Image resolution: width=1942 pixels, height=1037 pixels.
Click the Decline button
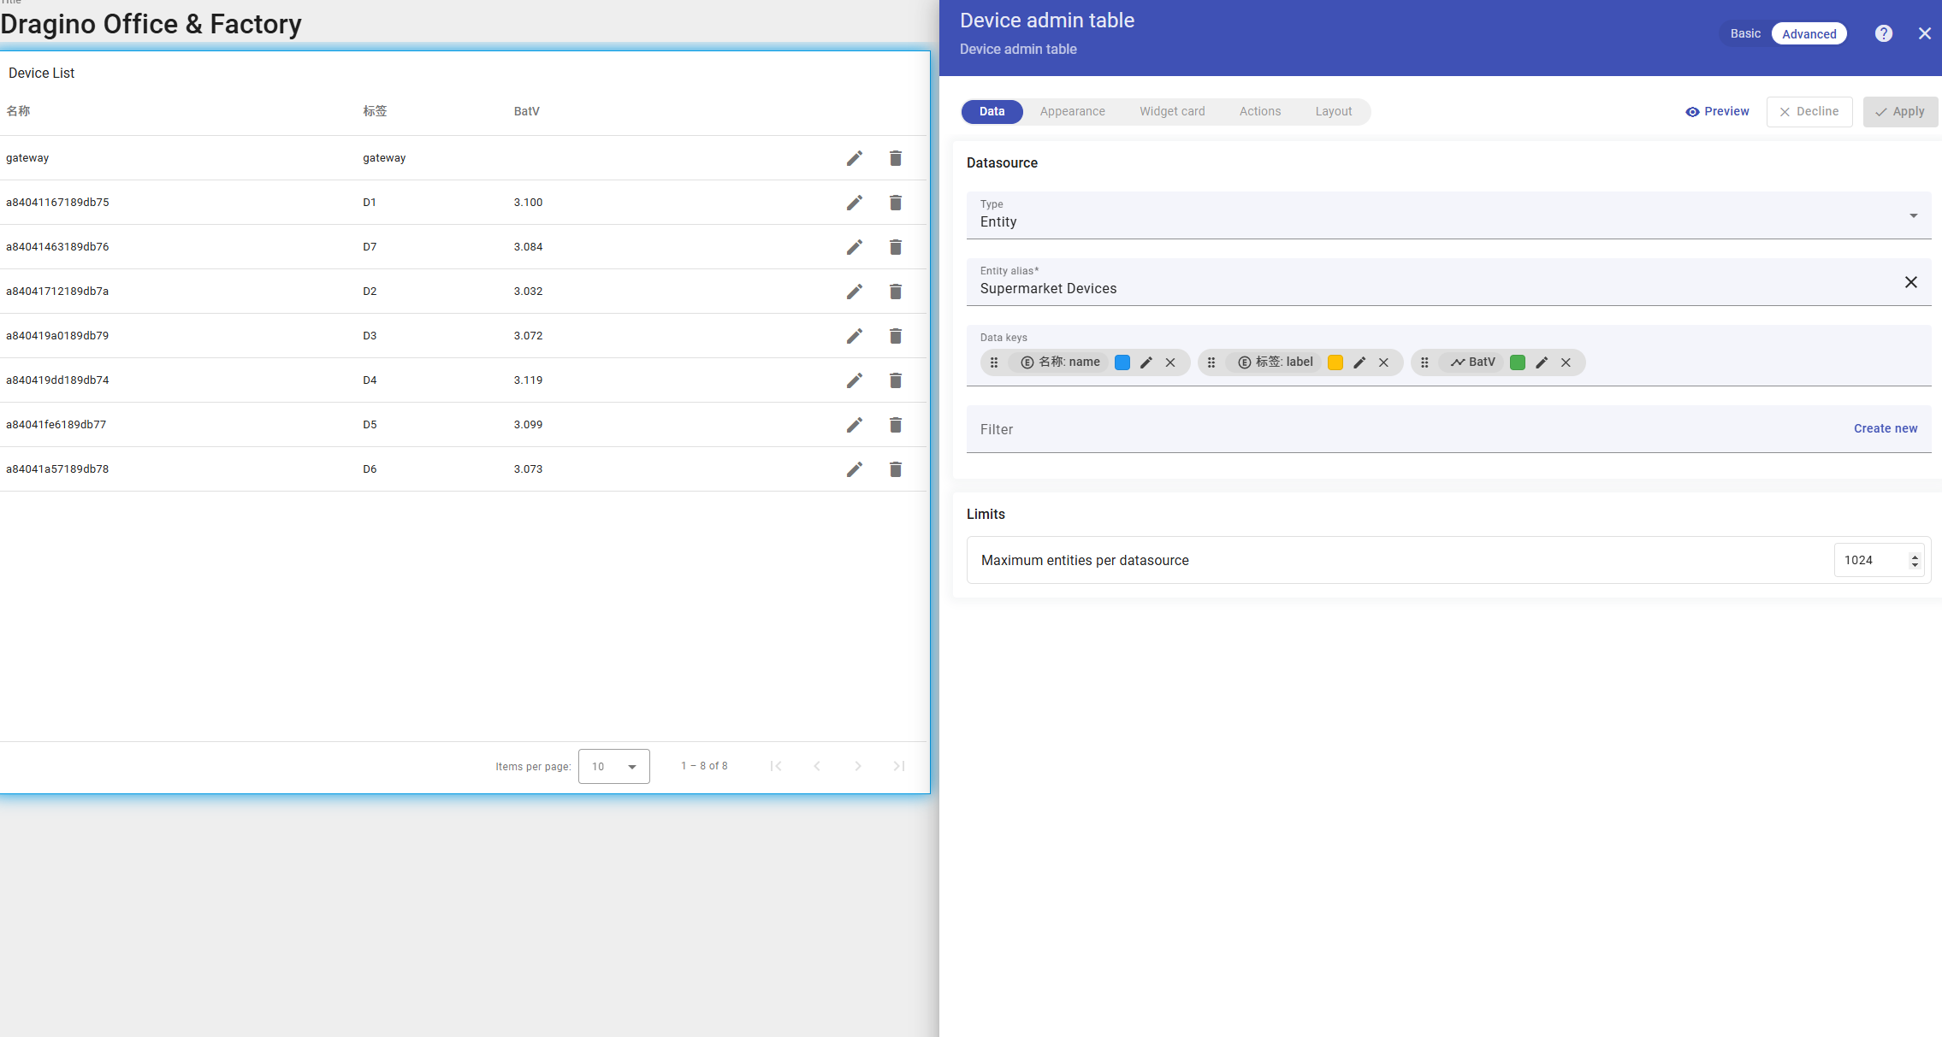pyautogui.click(x=1809, y=112)
